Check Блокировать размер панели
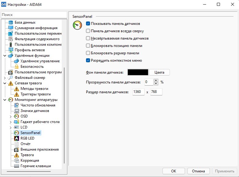 point(88,53)
